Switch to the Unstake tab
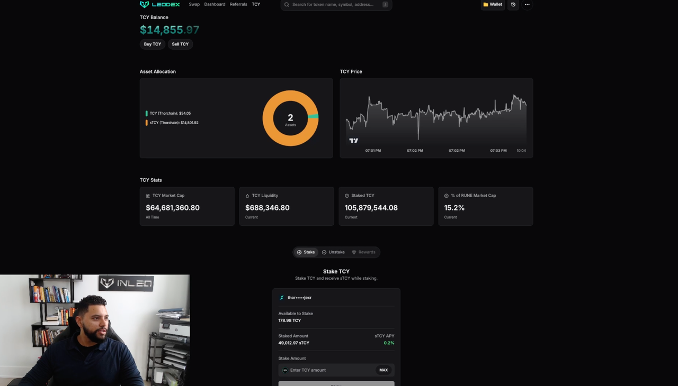Image resolution: width=678 pixels, height=386 pixels. click(333, 252)
